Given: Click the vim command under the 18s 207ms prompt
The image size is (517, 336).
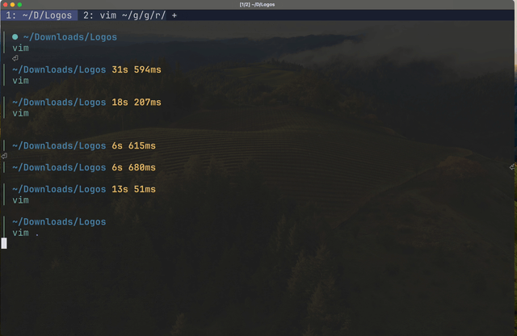Looking at the screenshot, I should 20,113.
